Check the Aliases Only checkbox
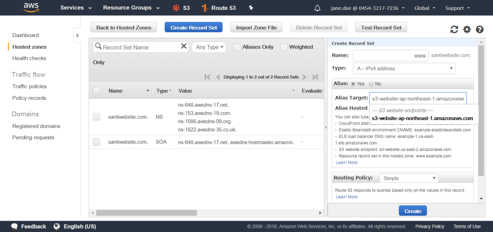This screenshot has height=232, width=493. (x=237, y=47)
